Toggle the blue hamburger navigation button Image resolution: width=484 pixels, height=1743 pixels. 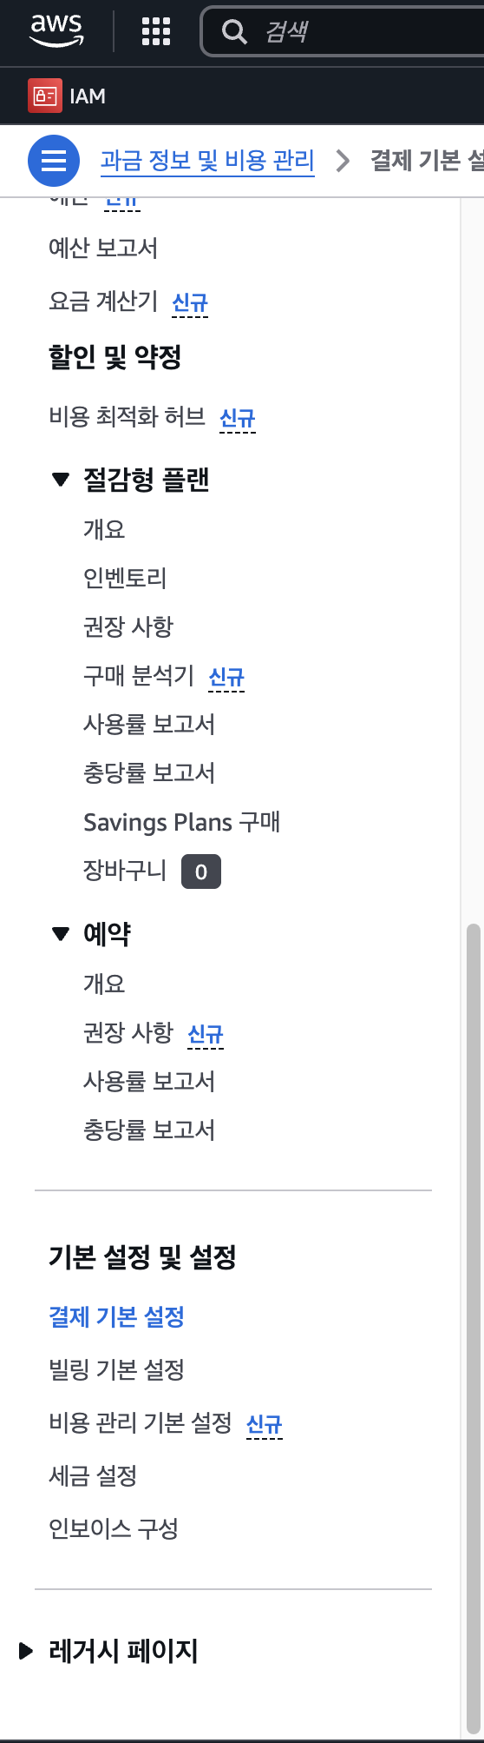coord(54,161)
